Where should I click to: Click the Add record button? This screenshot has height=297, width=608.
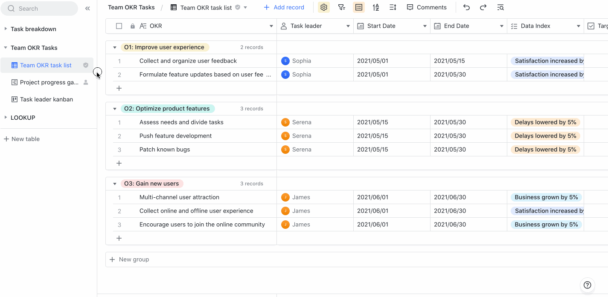284,7
